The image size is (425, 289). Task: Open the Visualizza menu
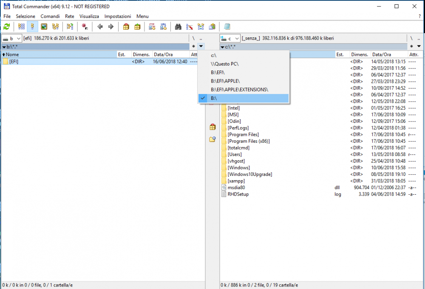89,16
